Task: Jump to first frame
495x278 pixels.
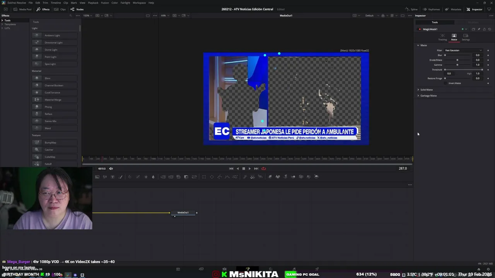Action: 231,168
